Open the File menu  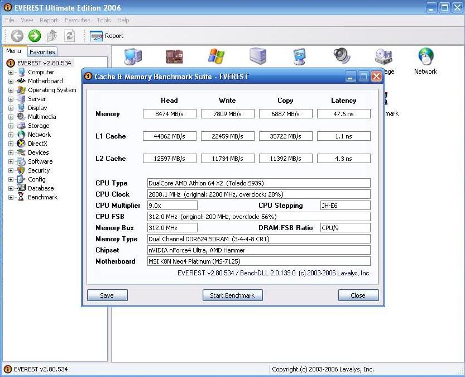pyautogui.click(x=9, y=20)
